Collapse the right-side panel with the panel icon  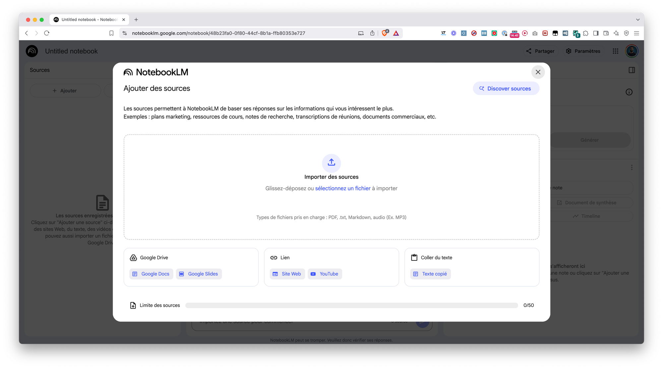(632, 70)
